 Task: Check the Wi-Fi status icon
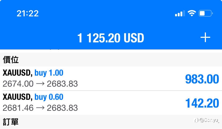(x=192, y=13)
